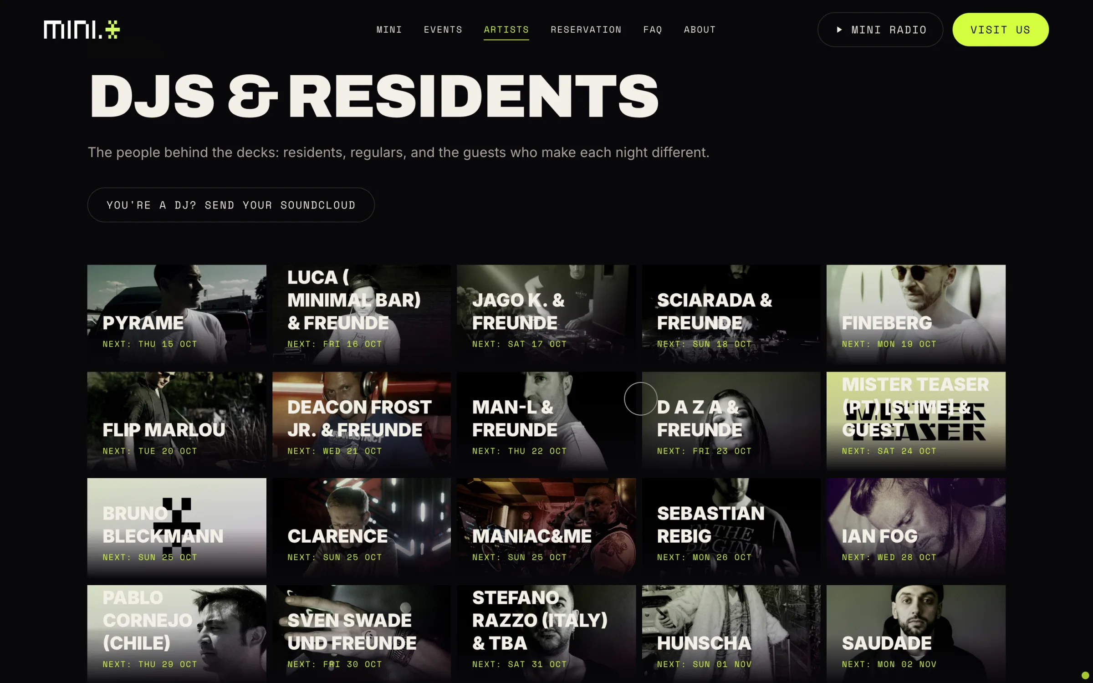Image resolution: width=1093 pixels, height=683 pixels.
Task: Click the play icon in MINI RADIO button
Action: coord(839,30)
